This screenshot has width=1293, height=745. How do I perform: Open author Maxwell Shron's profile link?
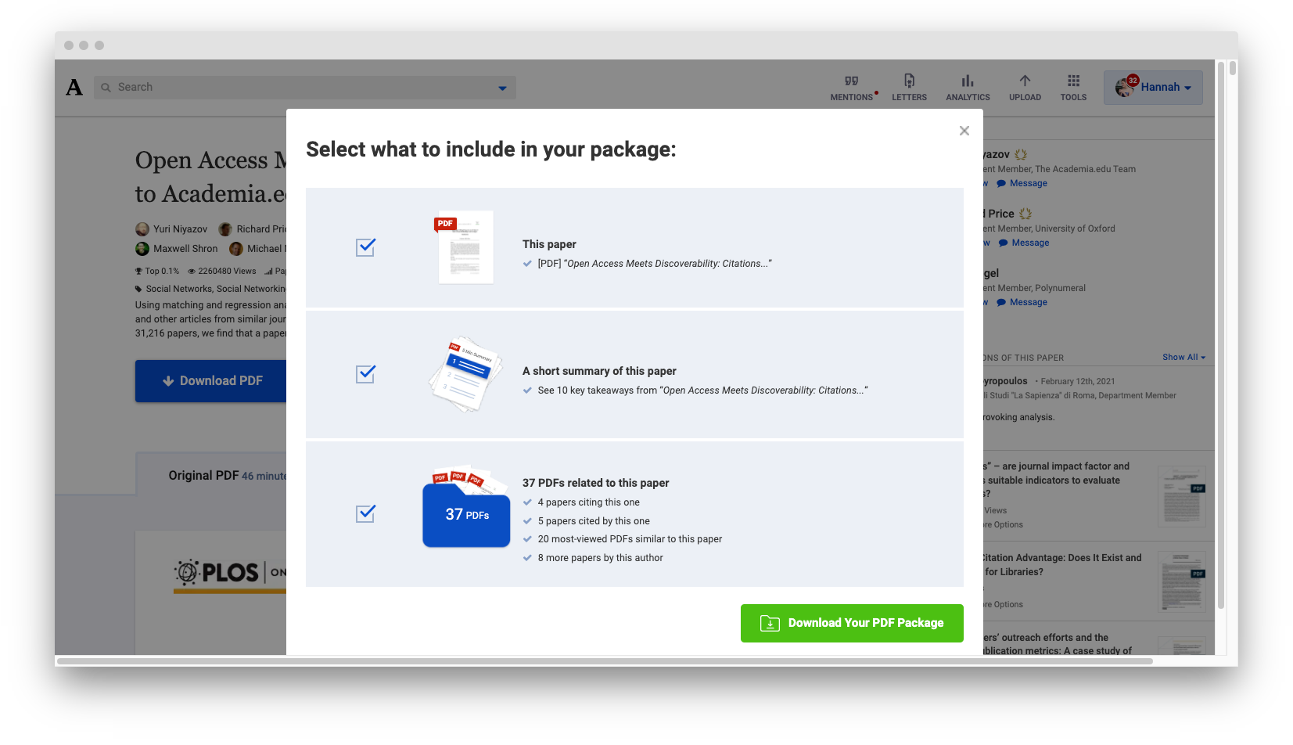[x=185, y=249]
